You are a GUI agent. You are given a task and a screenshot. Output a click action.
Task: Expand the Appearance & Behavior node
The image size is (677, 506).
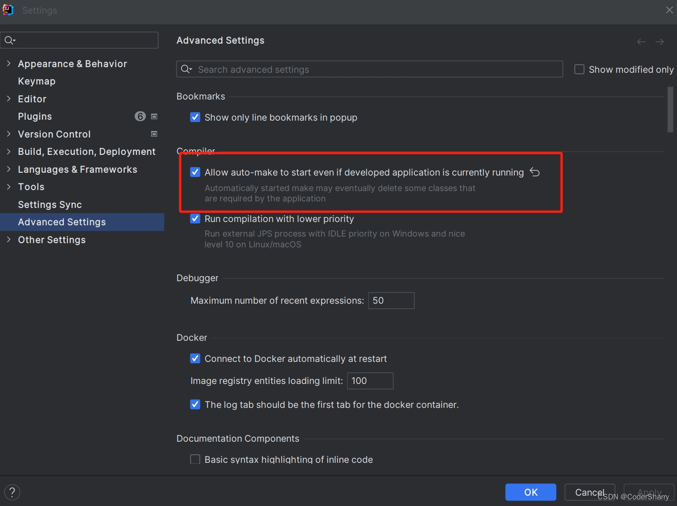coord(8,63)
